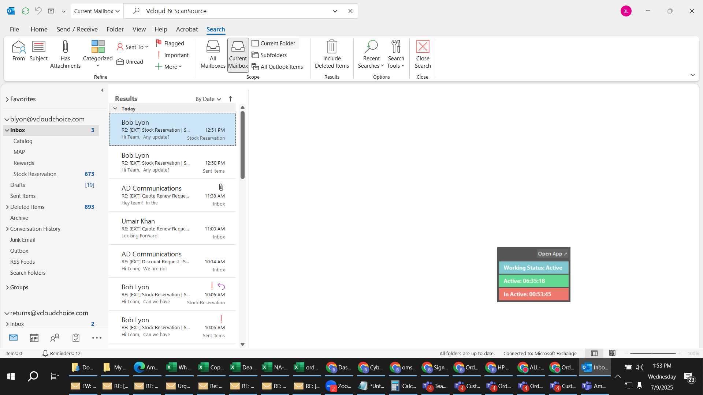Minimize the folder pane arrow
Image resolution: width=703 pixels, height=395 pixels.
coord(102,90)
